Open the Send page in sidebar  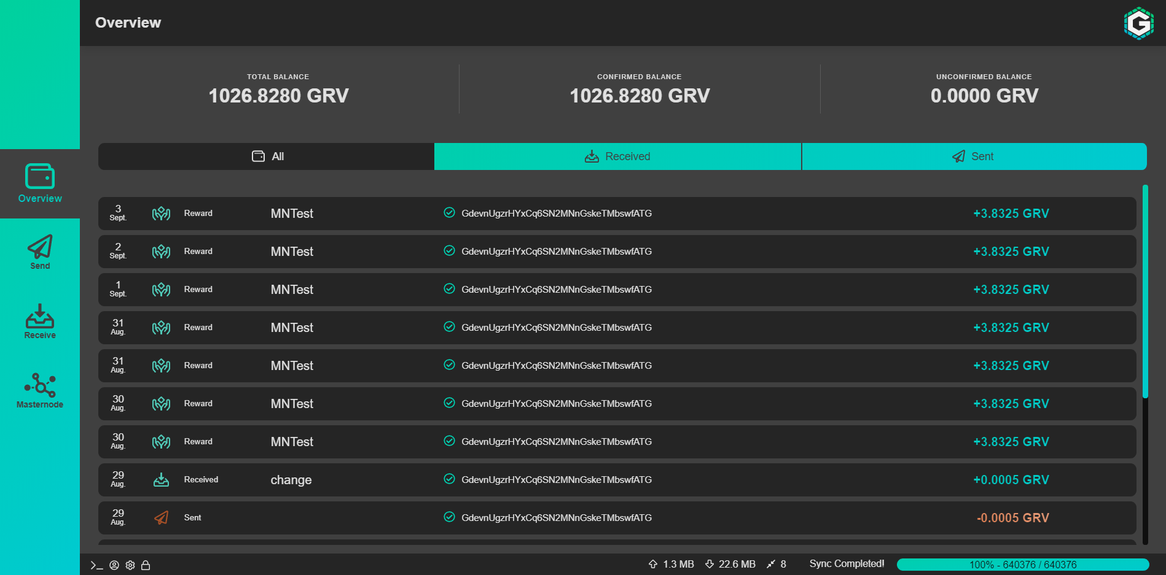(40, 252)
